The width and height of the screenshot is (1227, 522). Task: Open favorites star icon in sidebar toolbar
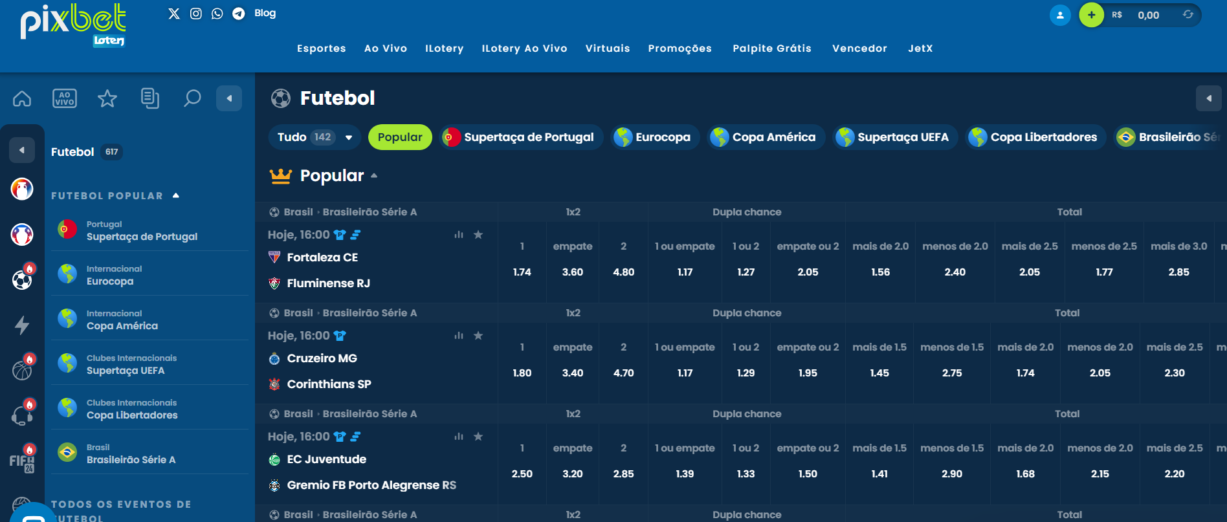pyautogui.click(x=107, y=98)
